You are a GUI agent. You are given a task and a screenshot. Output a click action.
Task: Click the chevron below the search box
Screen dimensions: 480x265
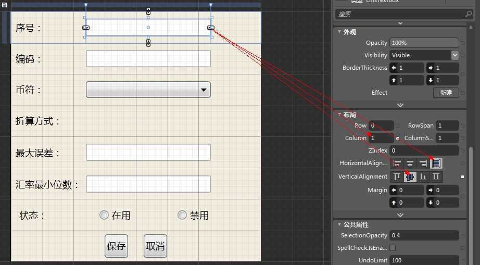[x=400, y=23]
